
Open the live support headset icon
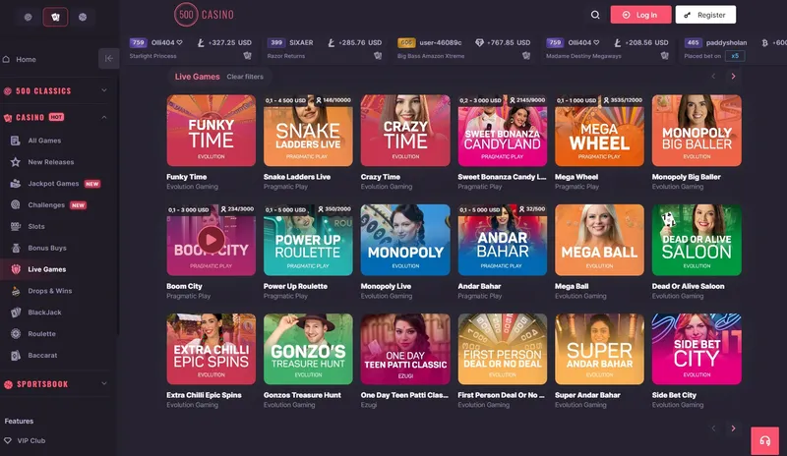764,441
